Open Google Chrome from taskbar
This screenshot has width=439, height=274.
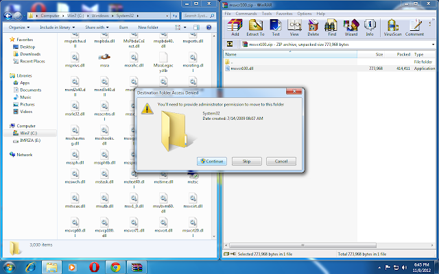pyautogui.click(x=115, y=267)
